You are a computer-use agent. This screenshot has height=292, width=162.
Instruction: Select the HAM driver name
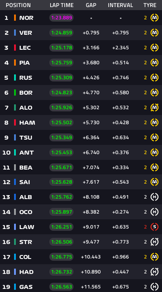[x=27, y=122]
